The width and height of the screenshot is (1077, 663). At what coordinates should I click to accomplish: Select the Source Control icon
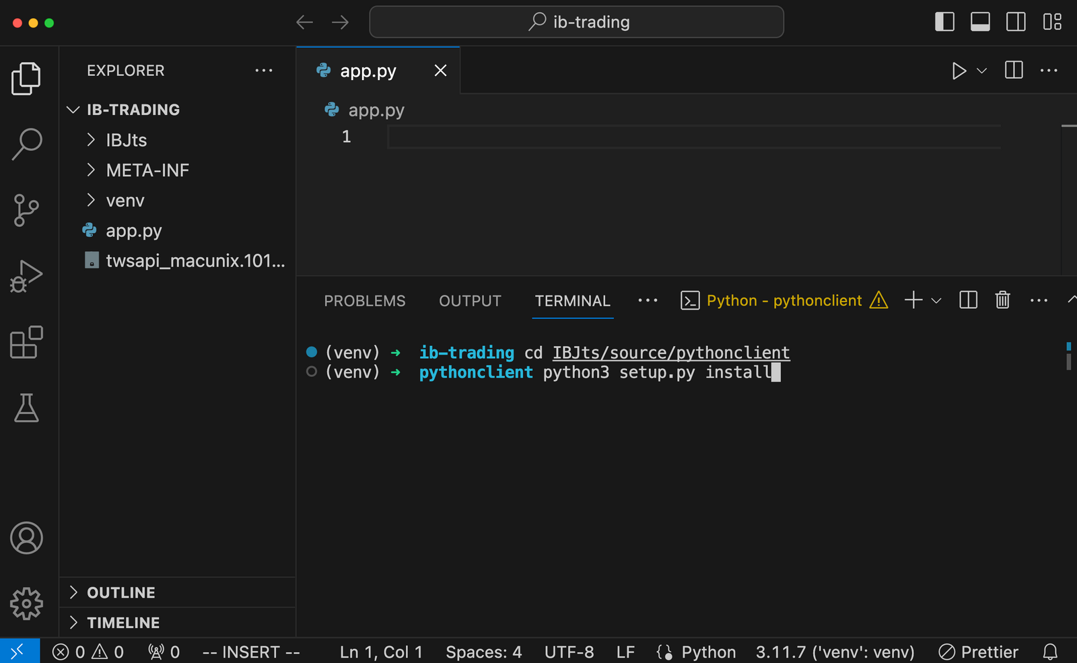pyautogui.click(x=26, y=210)
